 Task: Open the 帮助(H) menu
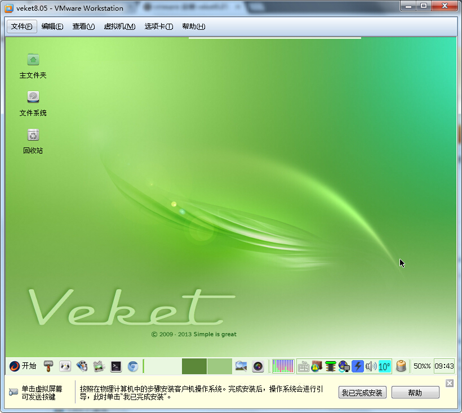pyautogui.click(x=194, y=26)
